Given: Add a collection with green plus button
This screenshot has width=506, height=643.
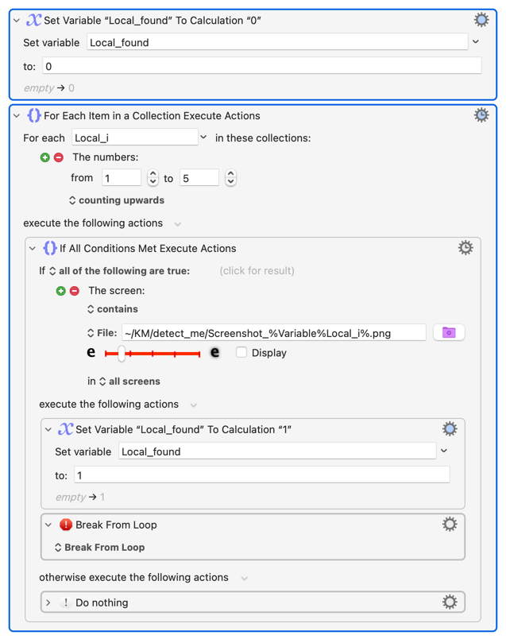Looking at the screenshot, I should point(45,157).
